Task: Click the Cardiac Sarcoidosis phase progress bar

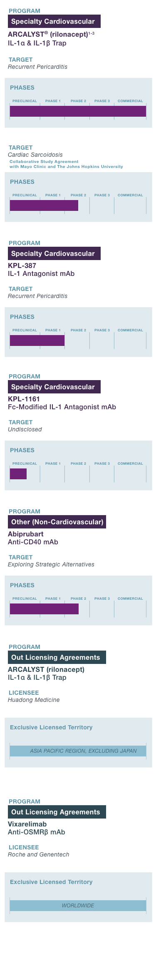Action: click(44, 205)
